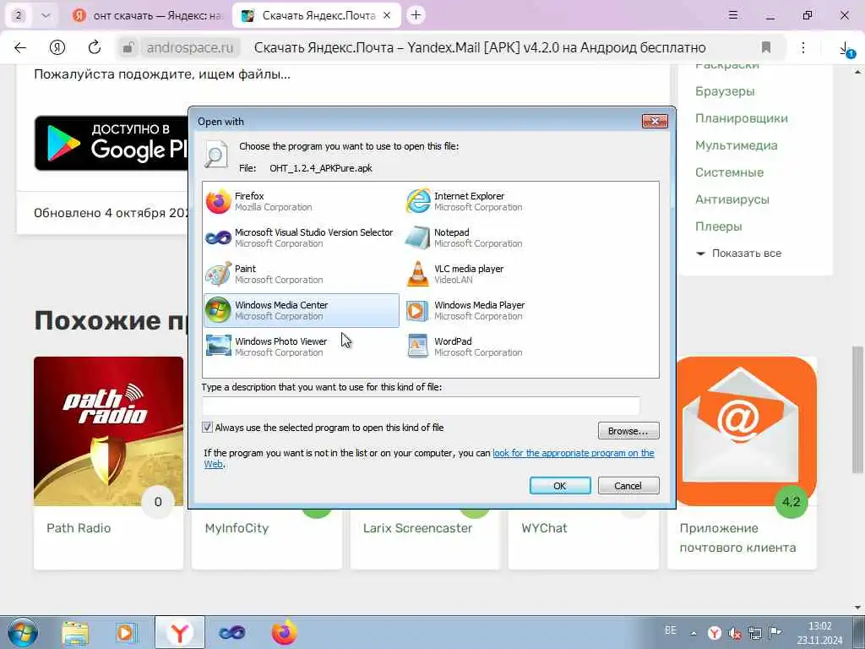Click the androspace.ru address field
Image resolution: width=865 pixels, height=649 pixels.
tap(190, 47)
